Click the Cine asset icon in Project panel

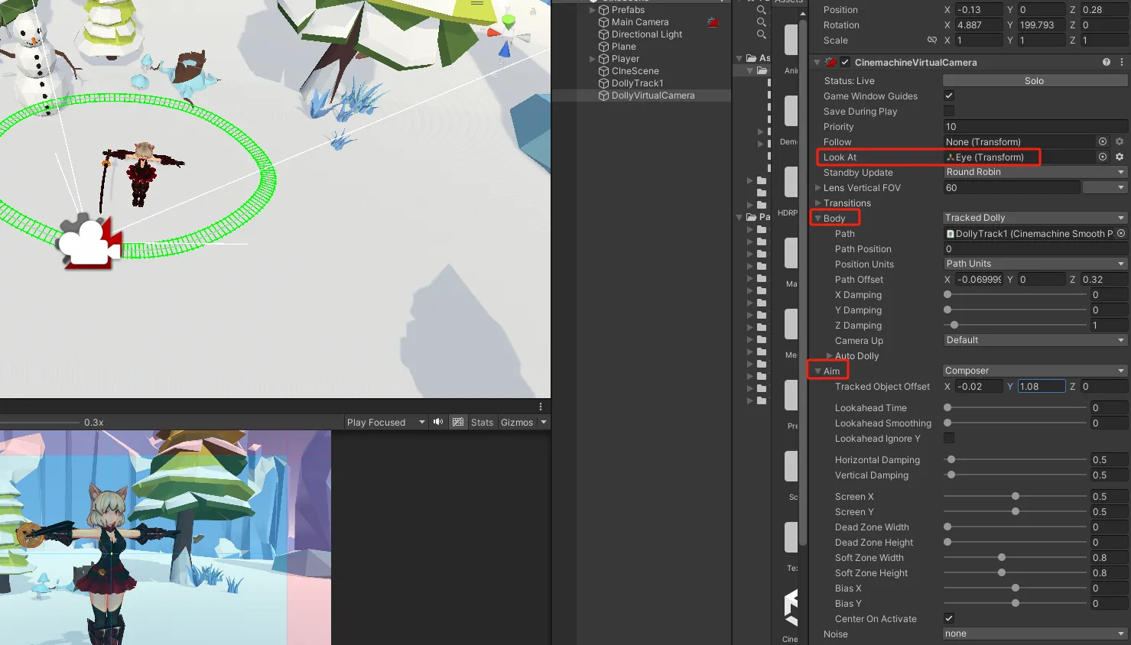(791, 608)
